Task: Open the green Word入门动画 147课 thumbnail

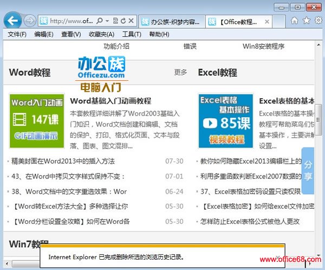Action: click(x=37, y=121)
